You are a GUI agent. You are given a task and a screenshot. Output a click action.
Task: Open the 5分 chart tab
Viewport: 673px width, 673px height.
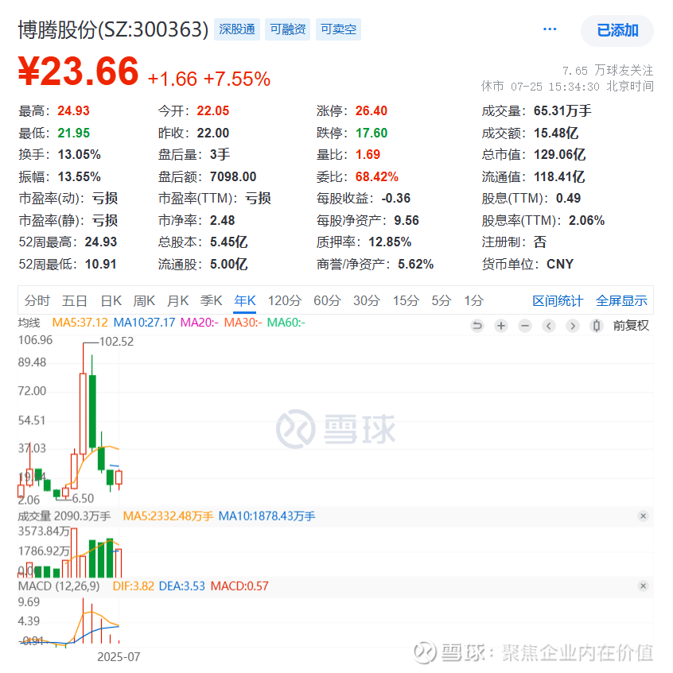442,300
